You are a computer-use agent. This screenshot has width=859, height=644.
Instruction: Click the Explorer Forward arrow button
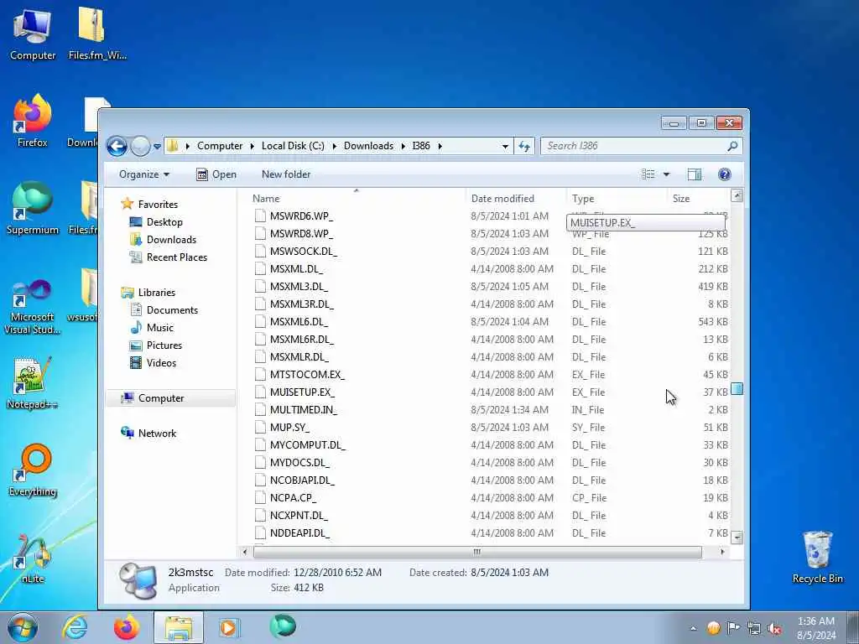click(140, 146)
